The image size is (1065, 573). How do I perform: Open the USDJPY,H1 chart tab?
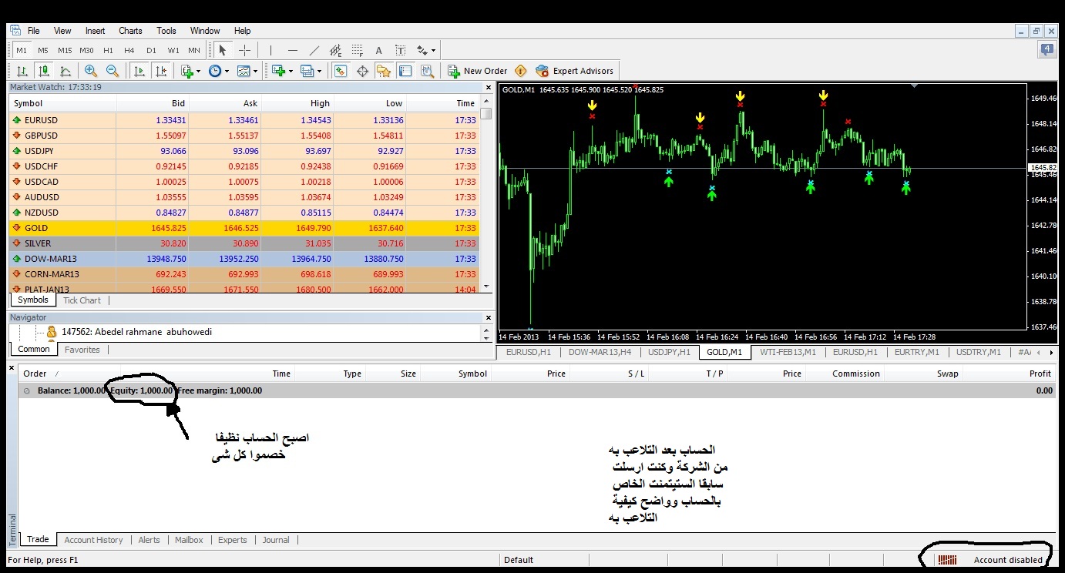(667, 352)
